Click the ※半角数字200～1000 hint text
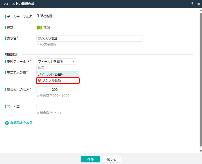 tap(53, 96)
